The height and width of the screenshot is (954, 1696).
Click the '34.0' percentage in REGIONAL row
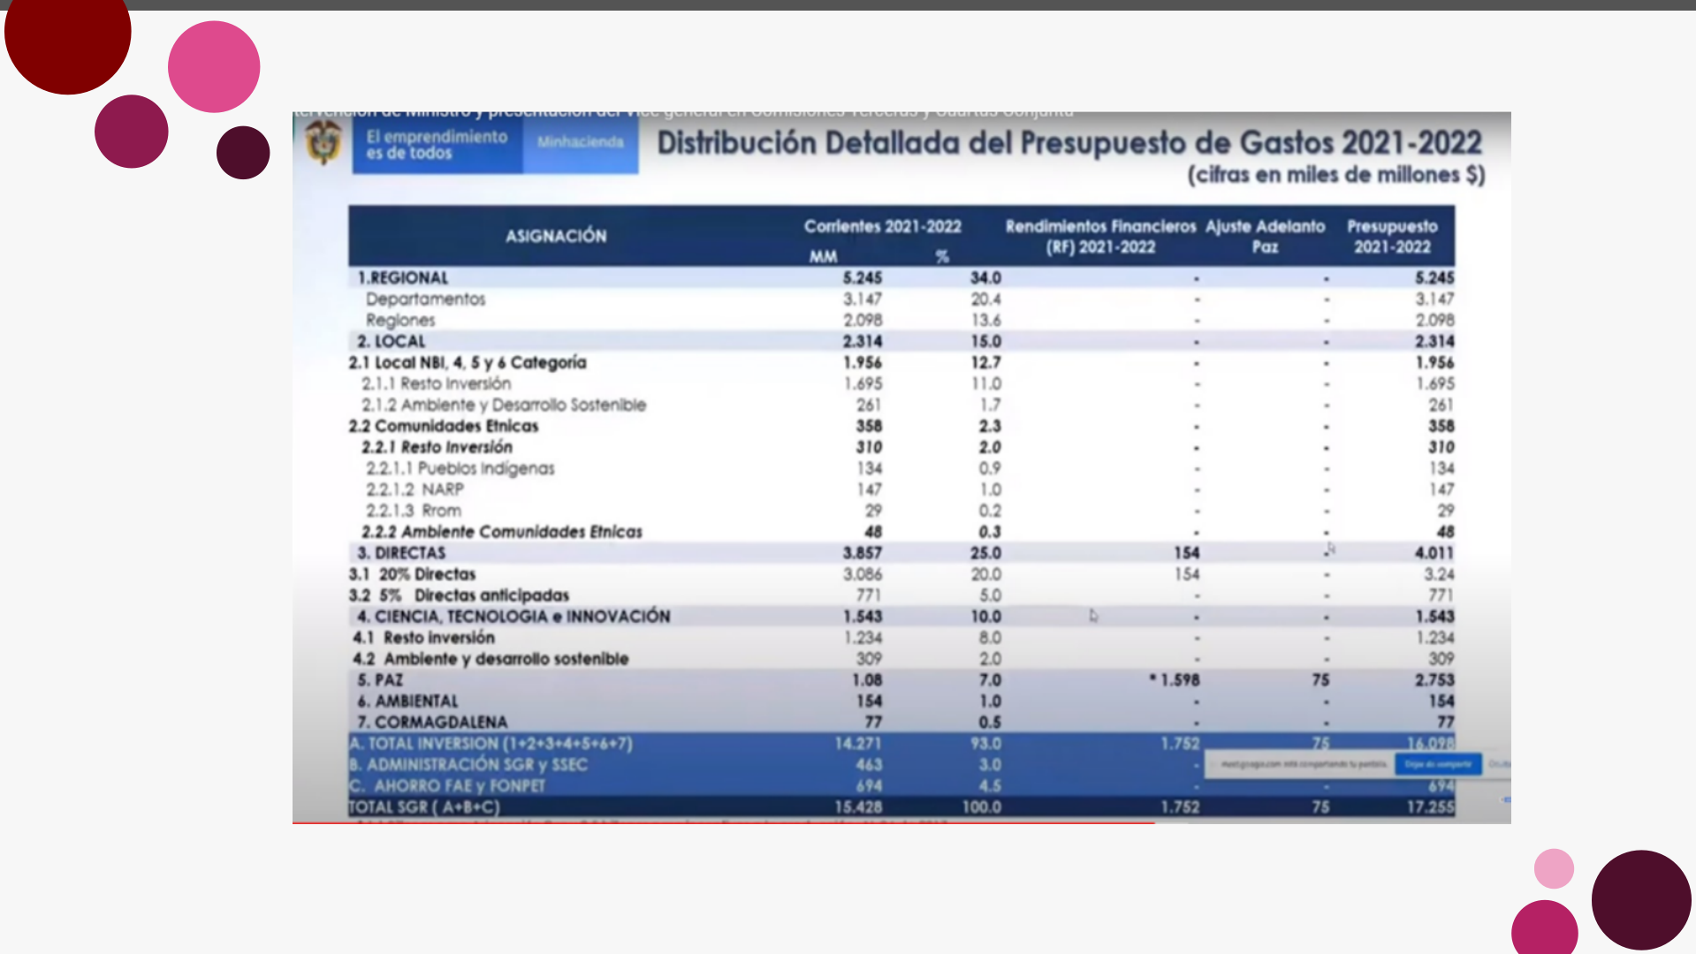click(x=985, y=277)
